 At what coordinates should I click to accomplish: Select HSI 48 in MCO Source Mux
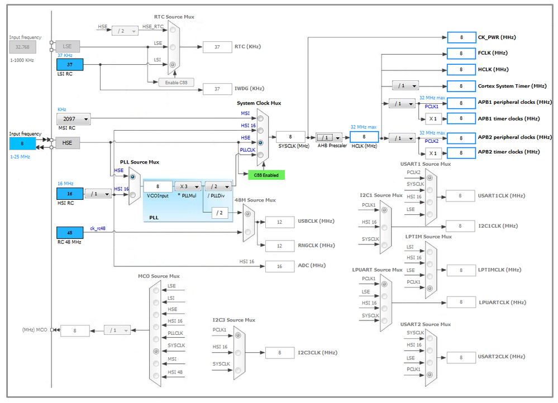click(x=156, y=376)
